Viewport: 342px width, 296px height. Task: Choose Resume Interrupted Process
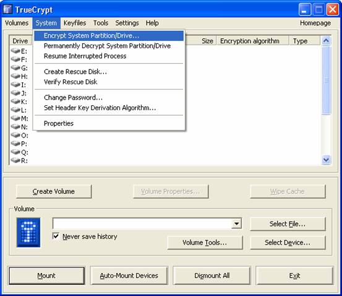[x=109, y=56]
